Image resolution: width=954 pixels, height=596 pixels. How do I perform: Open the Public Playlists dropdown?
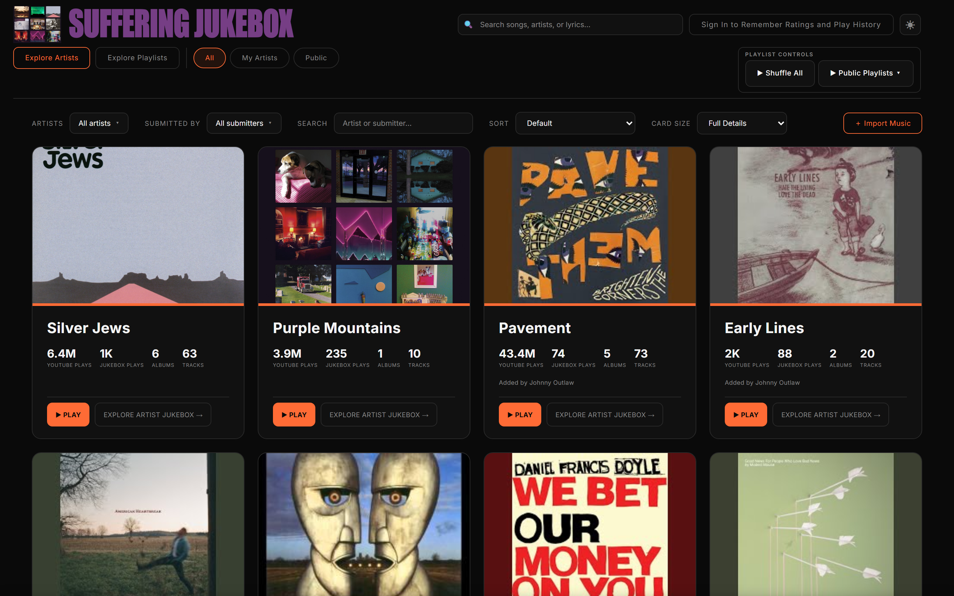(x=865, y=73)
